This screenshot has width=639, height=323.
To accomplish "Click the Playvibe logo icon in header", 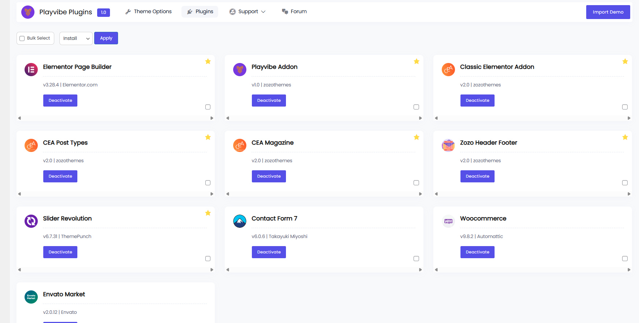I will click(x=28, y=12).
